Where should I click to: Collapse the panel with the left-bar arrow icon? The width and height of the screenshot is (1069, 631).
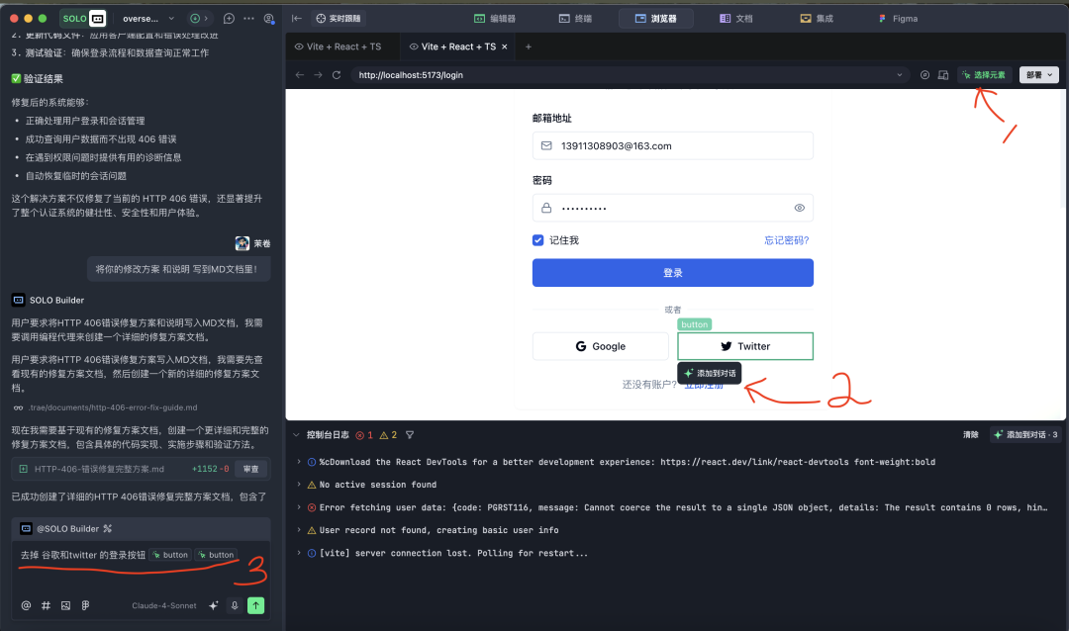pos(297,19)
